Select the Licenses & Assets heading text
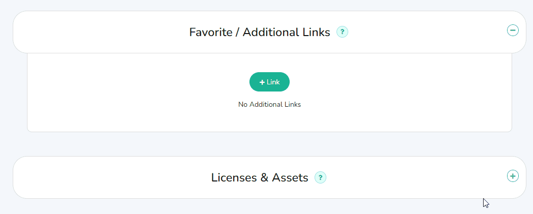The height and width of the screenshot is (214, 533). click(x=260, y=177)
